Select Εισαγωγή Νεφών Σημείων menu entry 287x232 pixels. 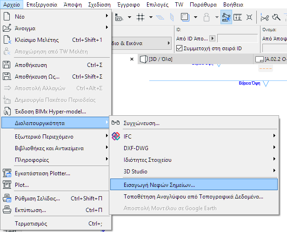click(194, 185)
